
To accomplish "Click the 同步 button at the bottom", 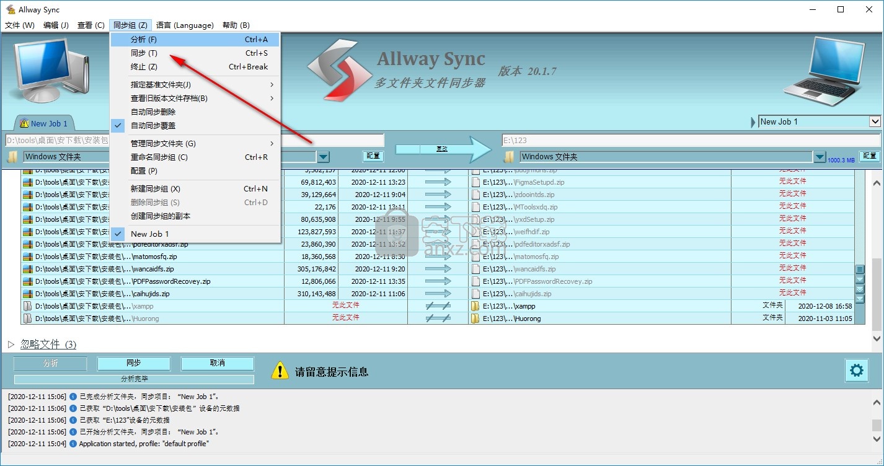I will [x=134, y=364].
